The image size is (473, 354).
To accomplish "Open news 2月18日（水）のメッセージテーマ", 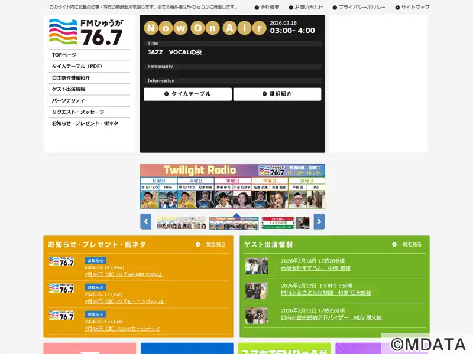I will [x=122, y=329].
